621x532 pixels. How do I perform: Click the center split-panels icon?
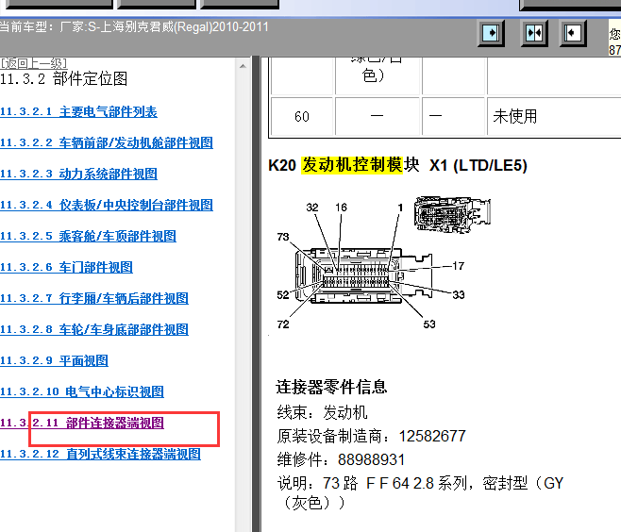(534, 33)
